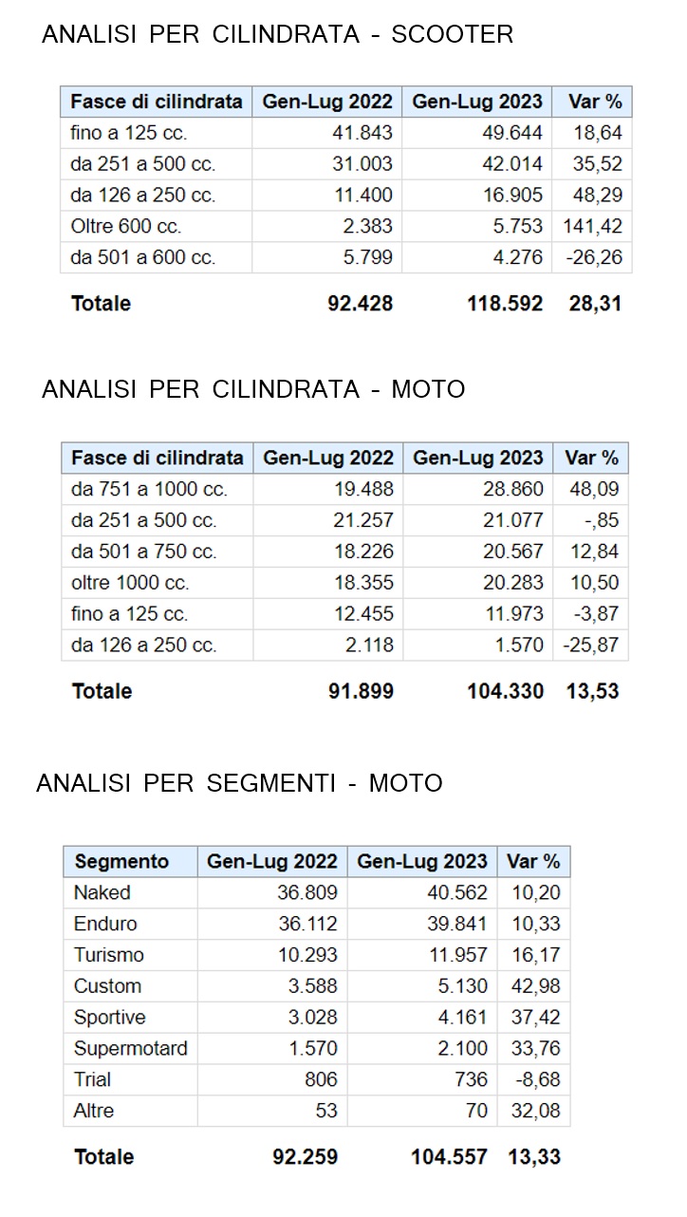Viewport: 687px width, 1217px height.
Task: Select 'da 751 a 1000 cc.' row label
Action: [x=149, y=489]
